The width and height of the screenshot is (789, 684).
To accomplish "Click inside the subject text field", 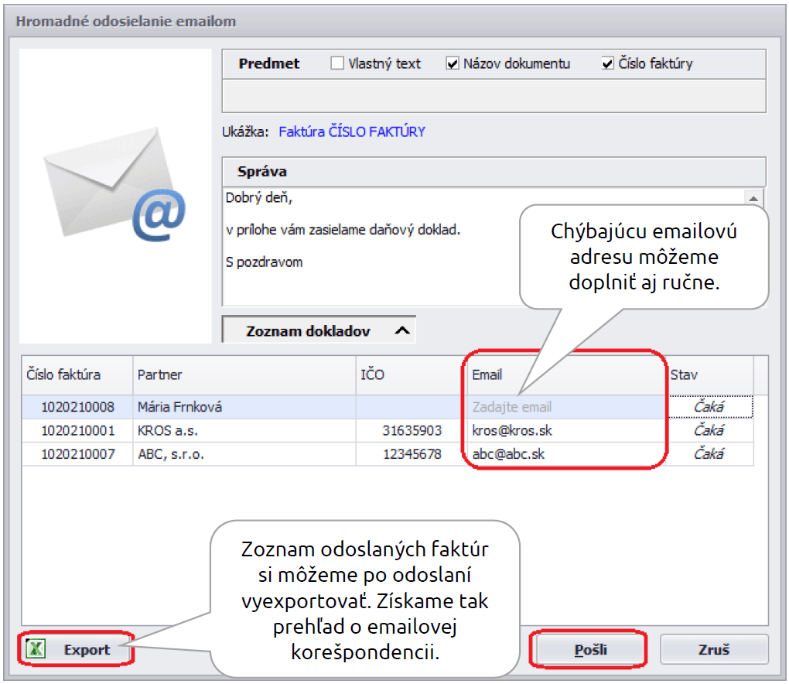I will (494, 97).
